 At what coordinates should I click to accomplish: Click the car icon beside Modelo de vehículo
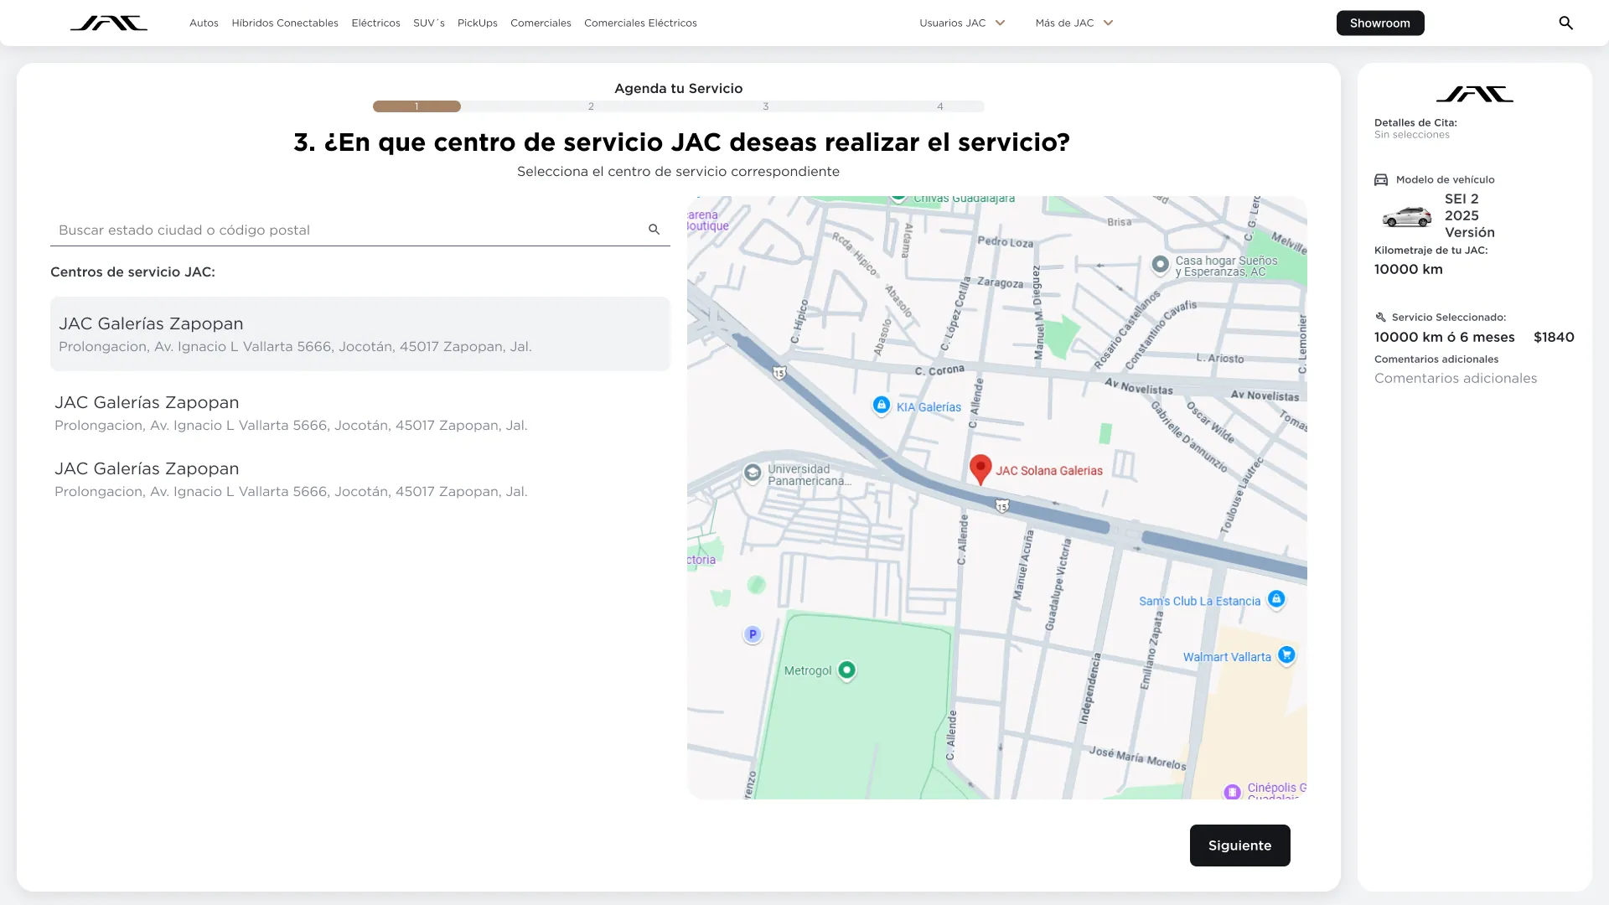1381,179
